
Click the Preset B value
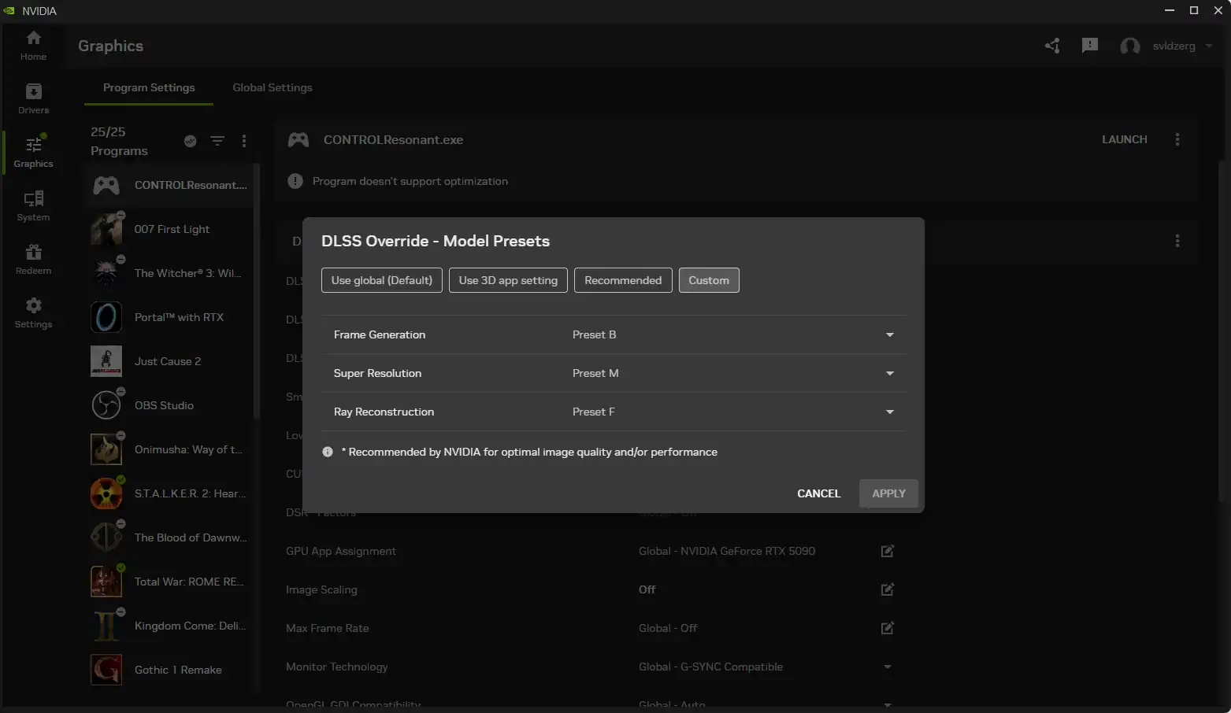(x=595, y=334)
